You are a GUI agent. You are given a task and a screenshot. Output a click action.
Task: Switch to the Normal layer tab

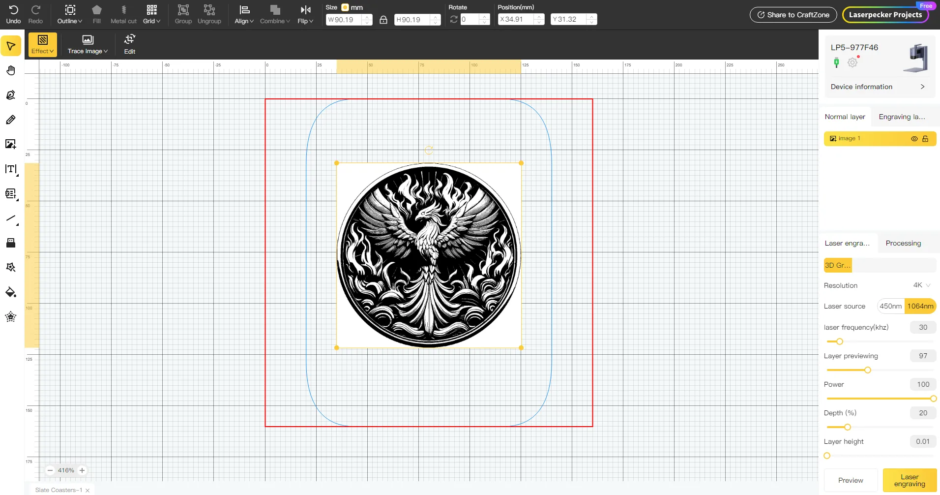pos(845,117)
